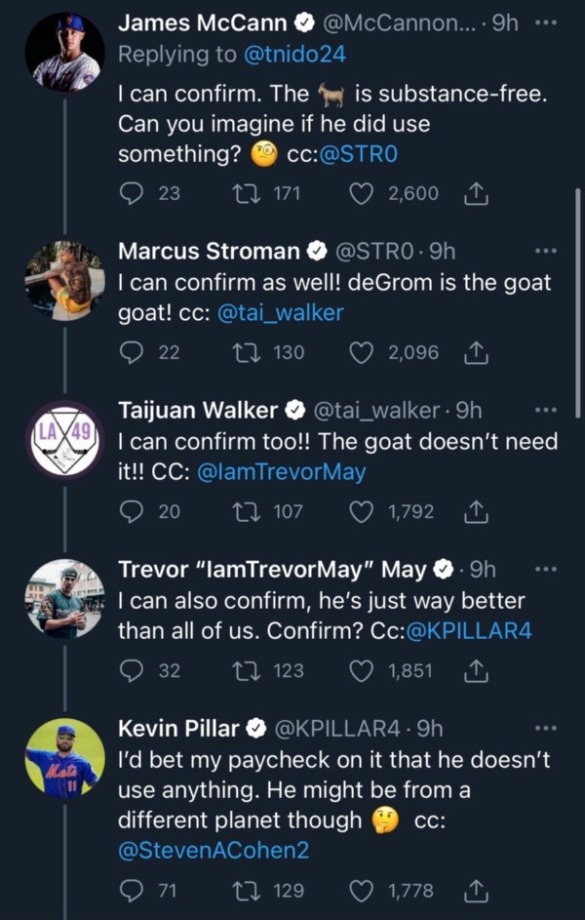Screen dimensions: 585x920
Task: Open the more options menu on Taijuan Walker's tweet
Action: click(x=543, y=408)
